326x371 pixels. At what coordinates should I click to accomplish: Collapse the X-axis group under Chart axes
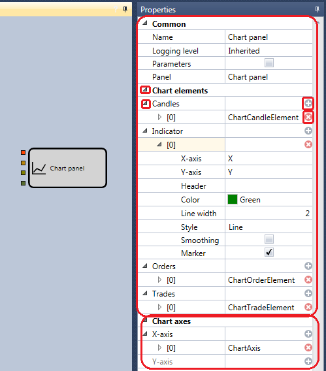pyautogui.click(x=145, y=334)
